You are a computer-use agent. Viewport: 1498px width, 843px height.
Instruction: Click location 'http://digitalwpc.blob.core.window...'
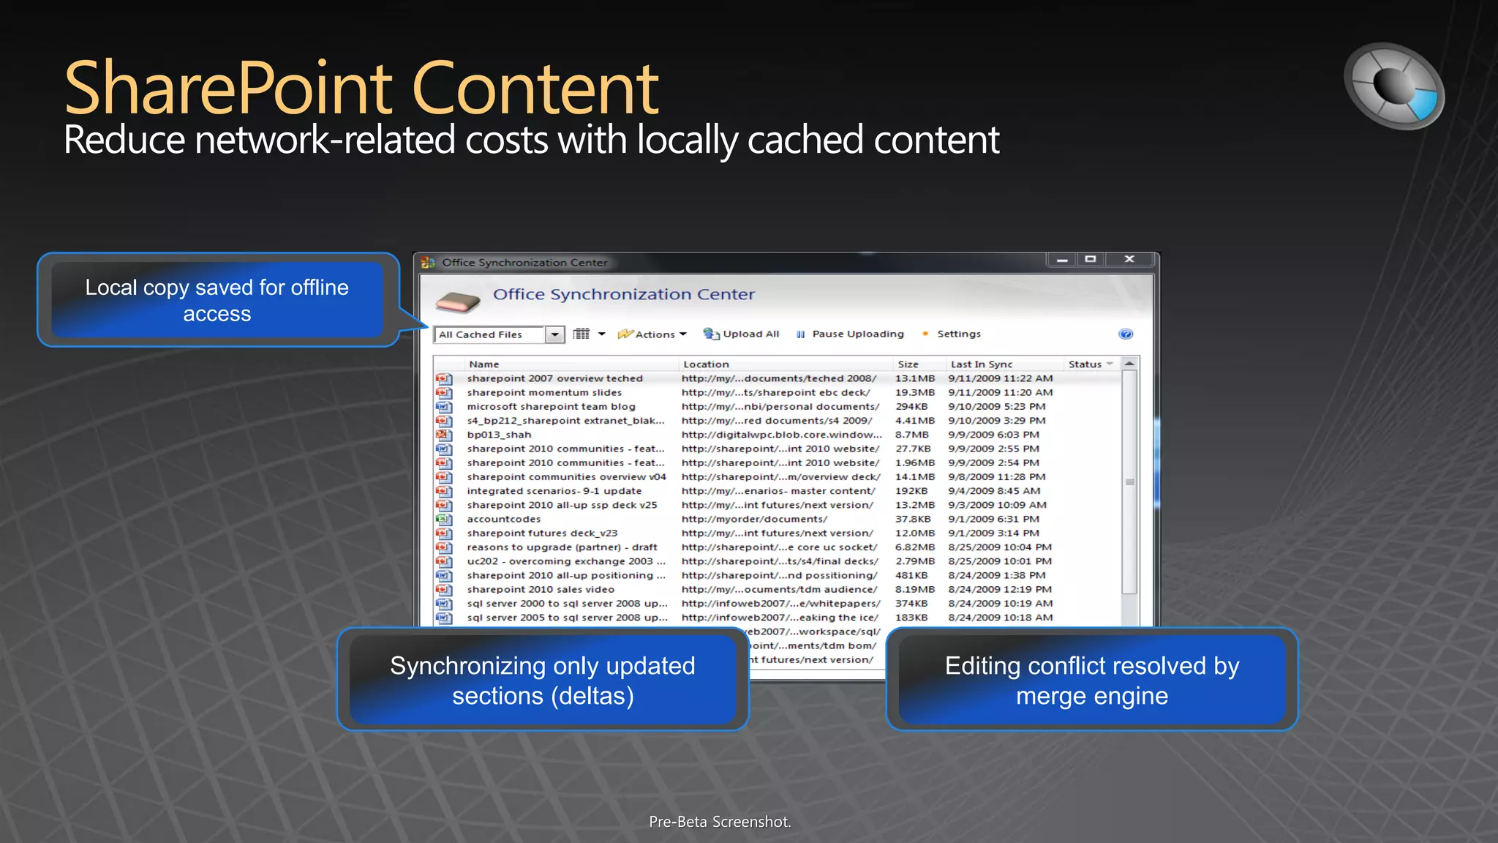781,435
